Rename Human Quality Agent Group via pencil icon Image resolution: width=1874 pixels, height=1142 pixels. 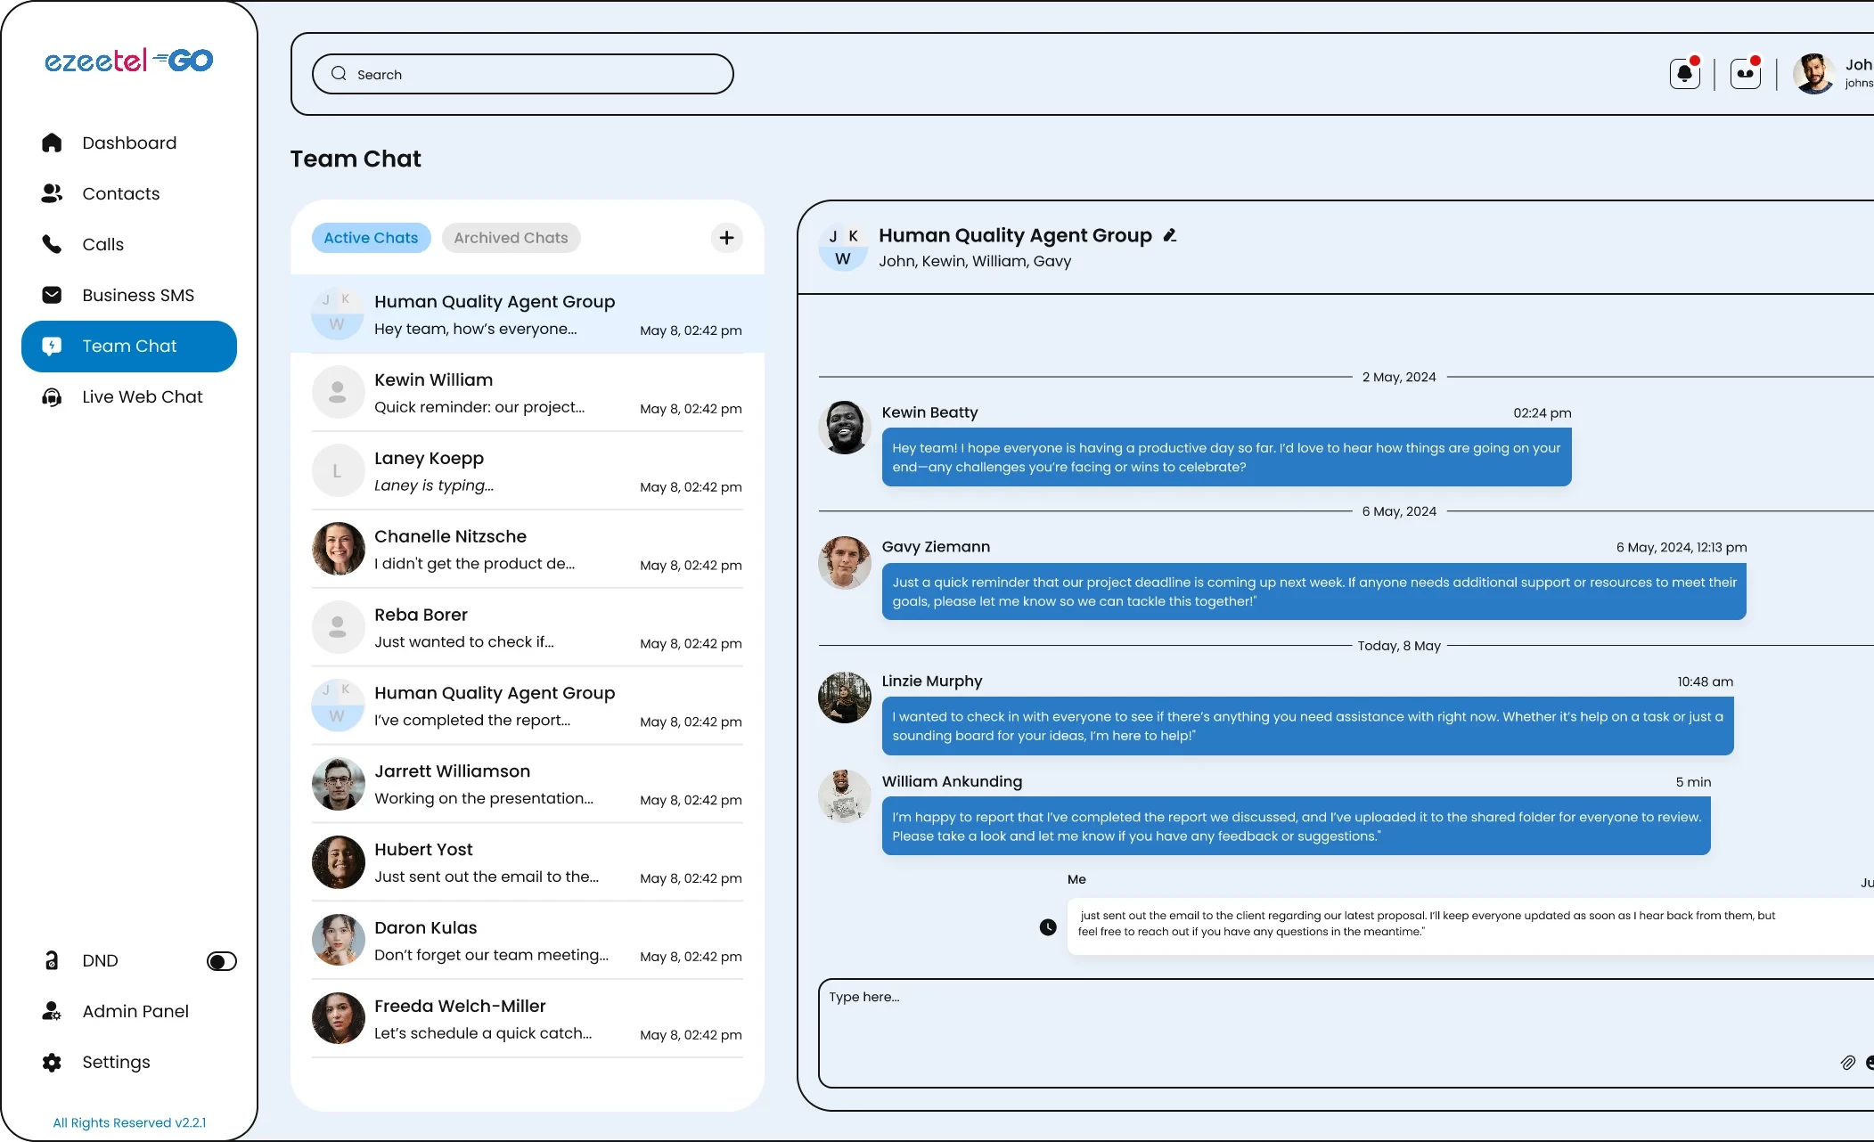[1169, 235]
